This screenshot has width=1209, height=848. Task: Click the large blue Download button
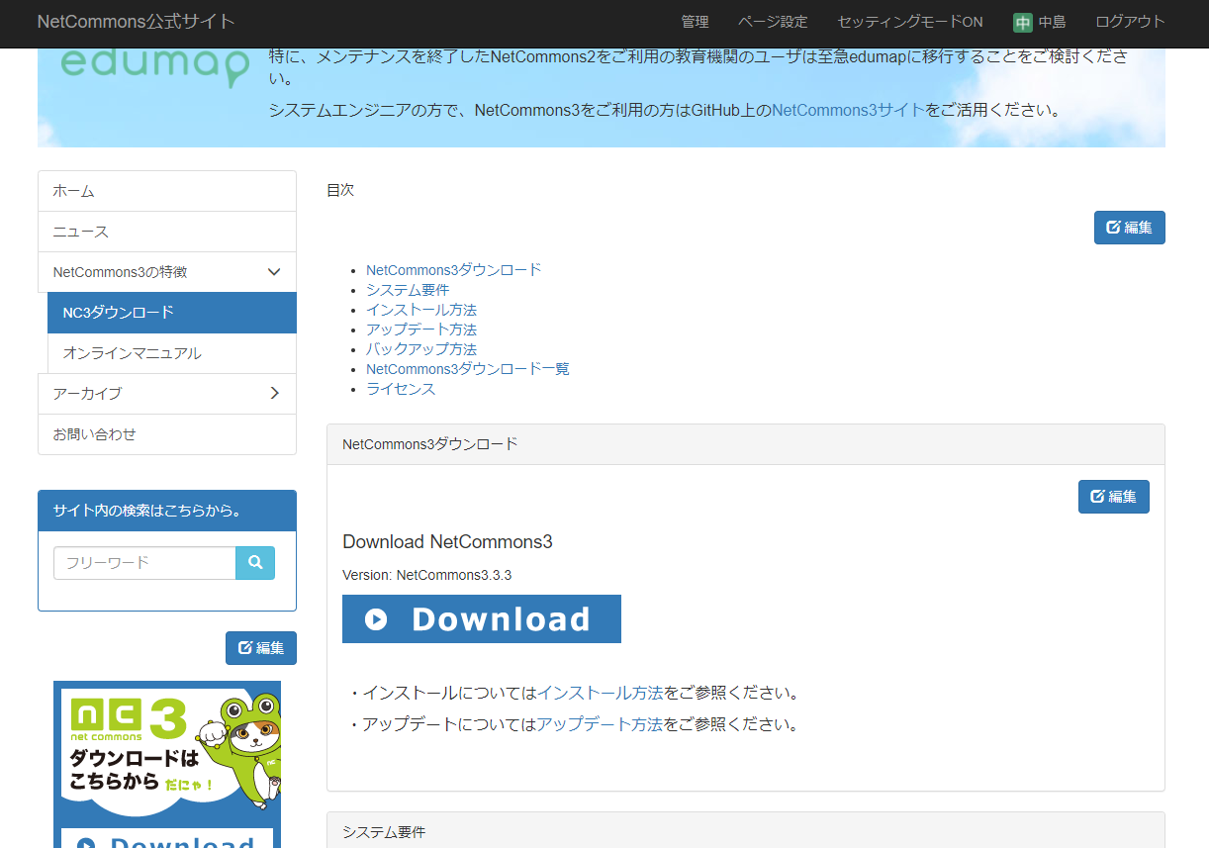tap(482, 618)
